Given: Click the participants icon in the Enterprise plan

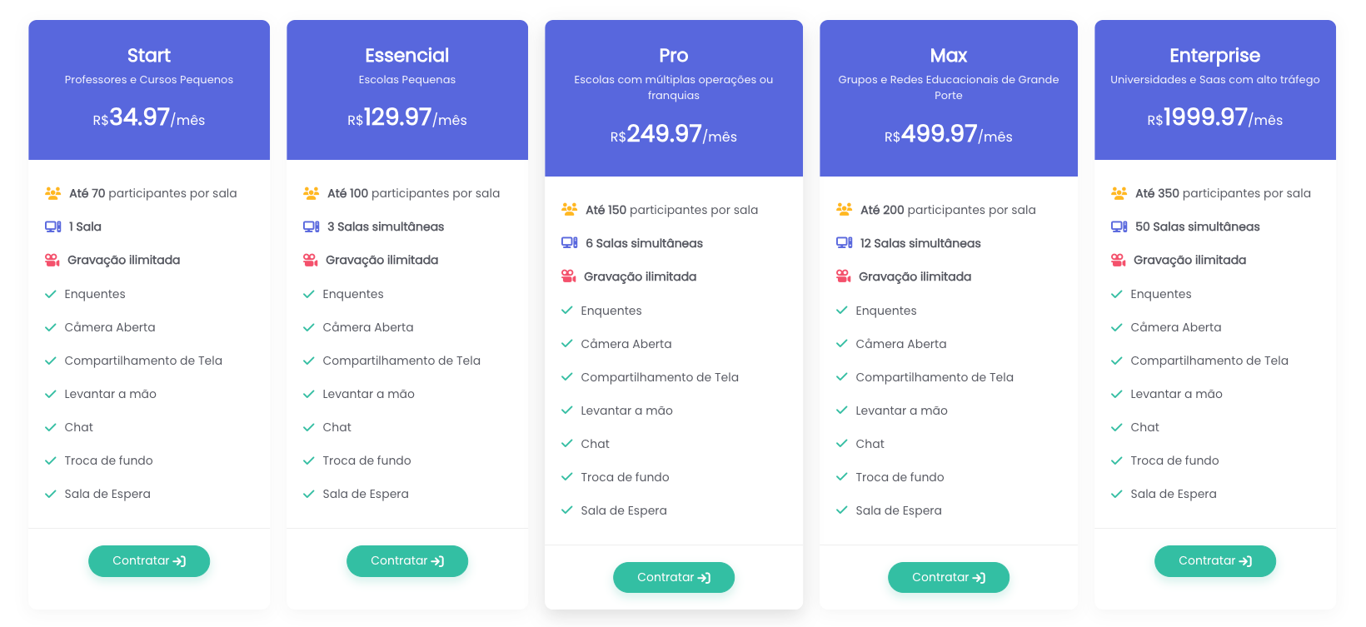Looking at the screenshot, I should pos(1119,193).
